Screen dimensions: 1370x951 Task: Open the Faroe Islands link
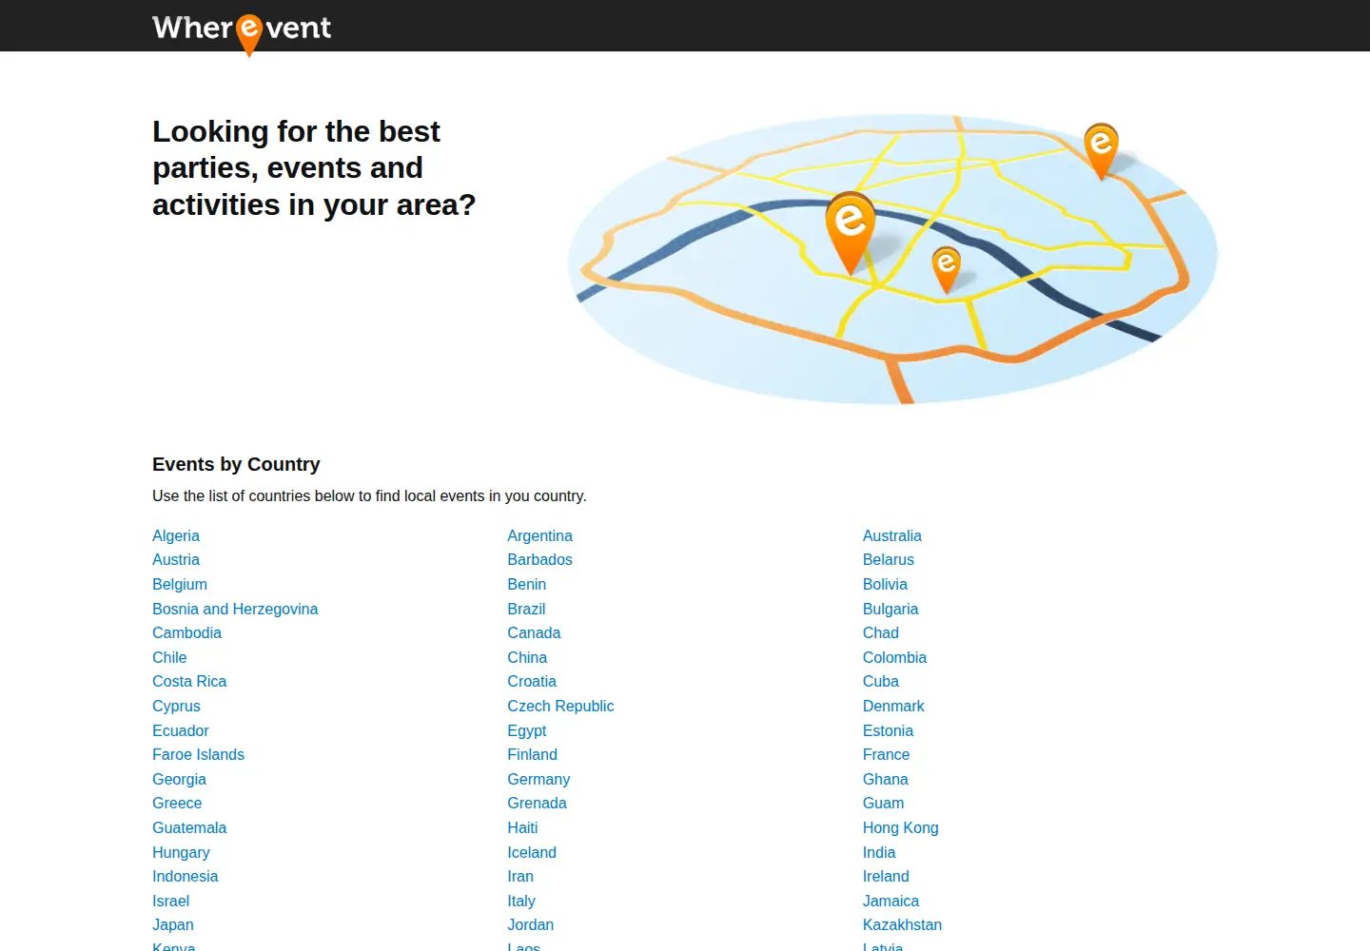point(198,754)
